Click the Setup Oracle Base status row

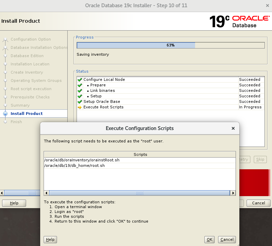(171, 101)
